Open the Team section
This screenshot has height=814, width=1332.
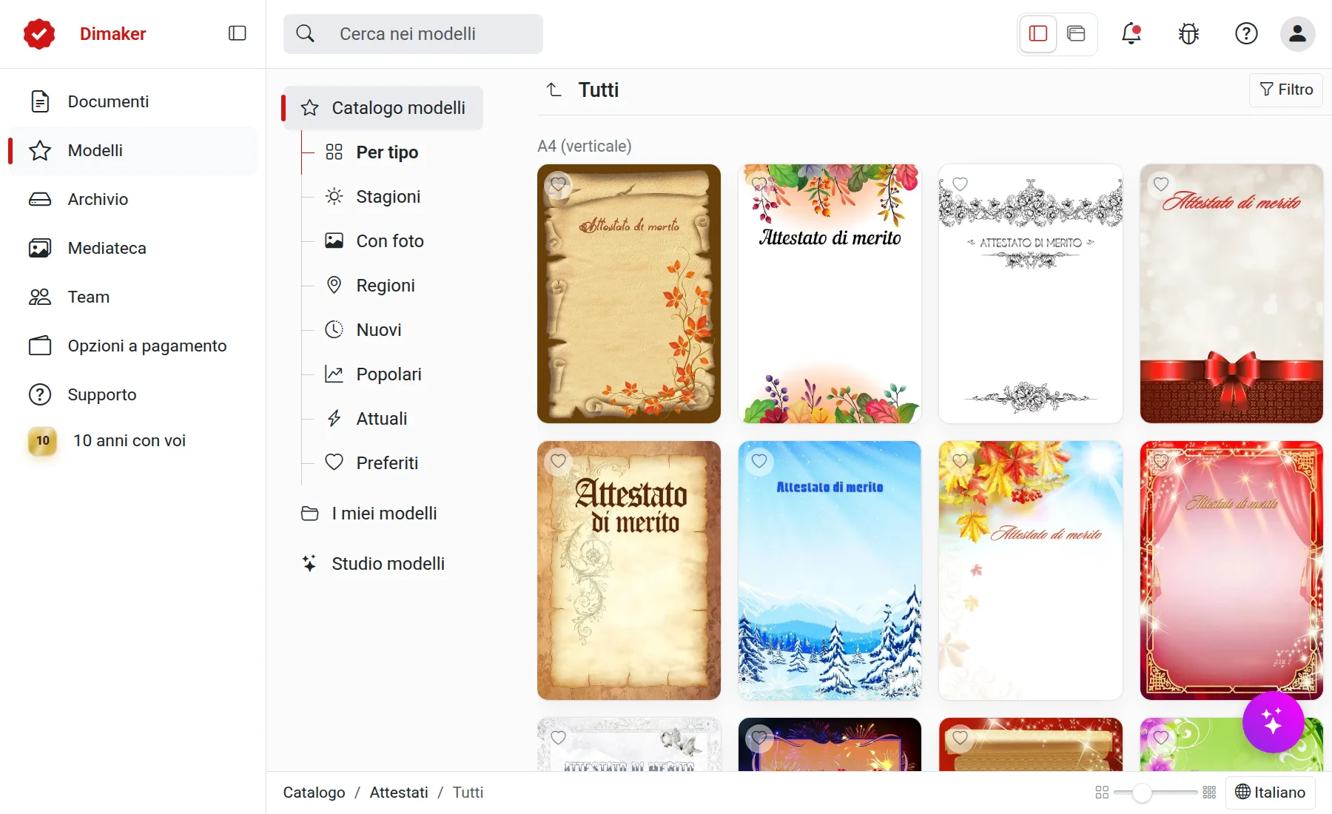133,297
